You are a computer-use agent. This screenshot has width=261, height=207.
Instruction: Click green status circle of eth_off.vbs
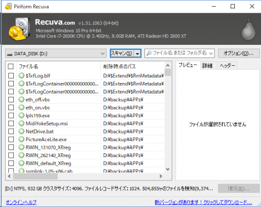[22, 100]
